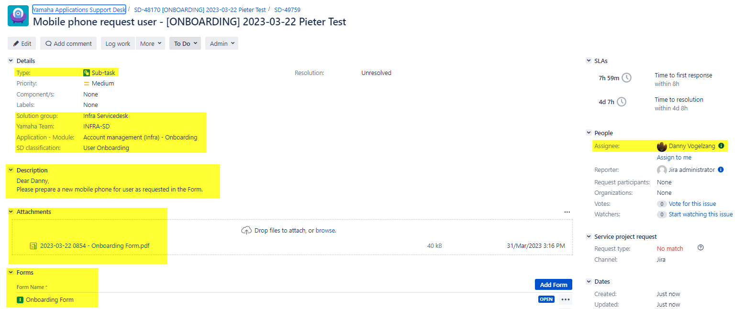Click the 'No match' request type value
745x309 pixels.
[x=670, y=249]
